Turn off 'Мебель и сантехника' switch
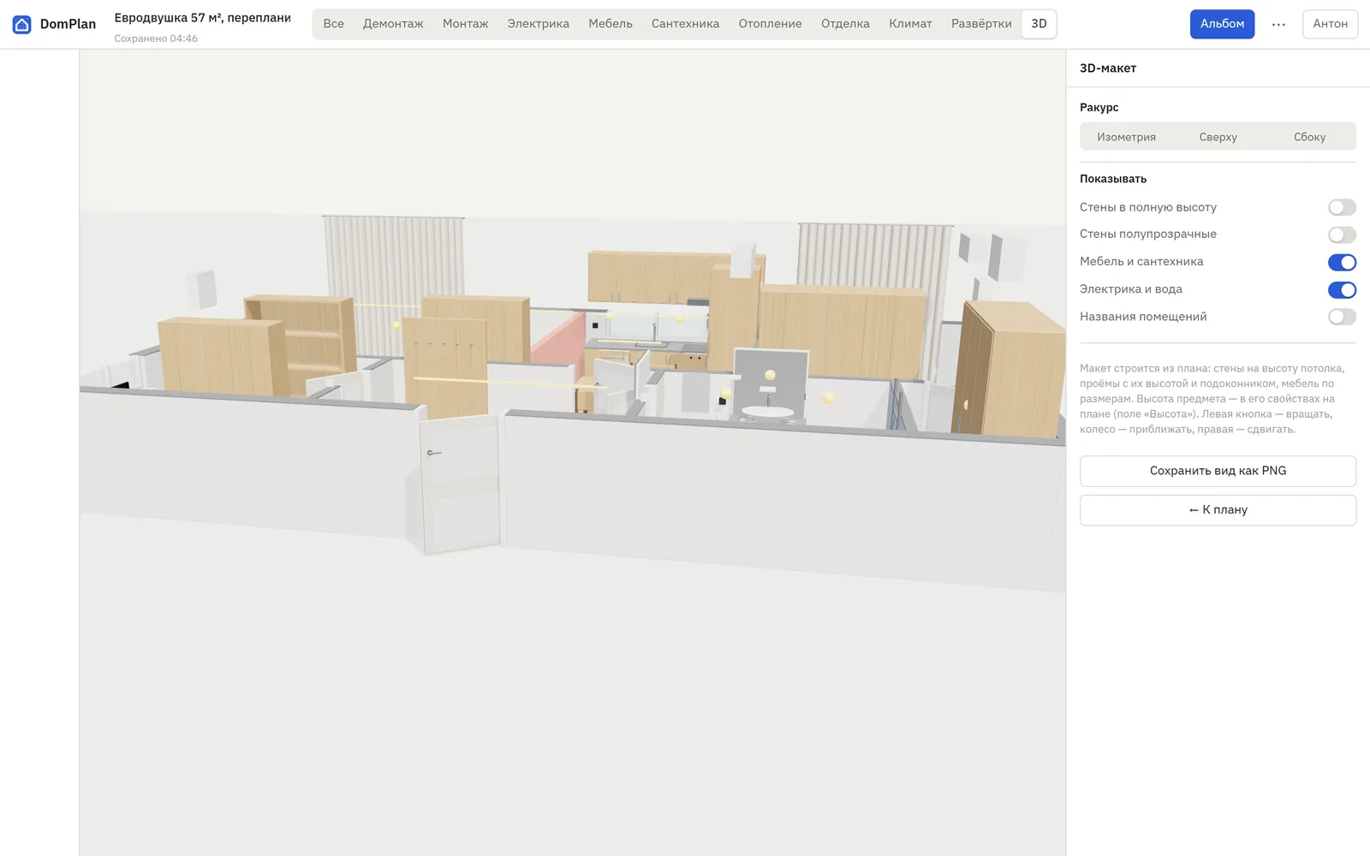 1342,262
